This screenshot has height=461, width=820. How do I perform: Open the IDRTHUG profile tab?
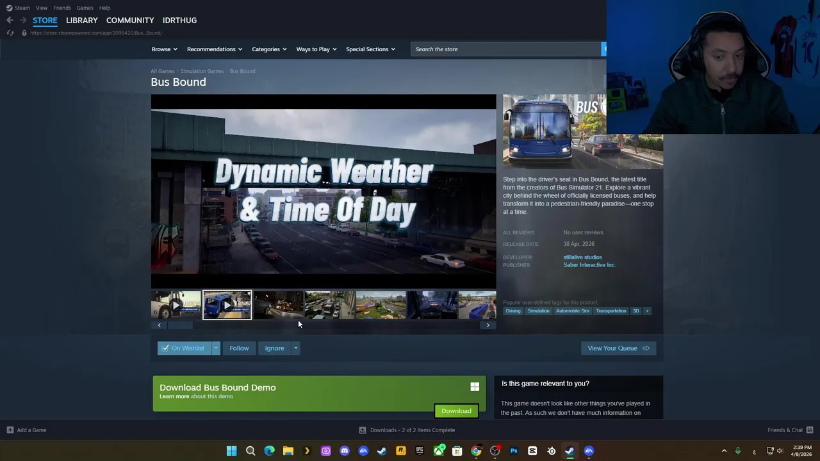coord(179,20)
